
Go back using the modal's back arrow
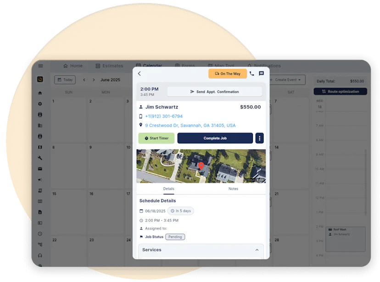140,73
